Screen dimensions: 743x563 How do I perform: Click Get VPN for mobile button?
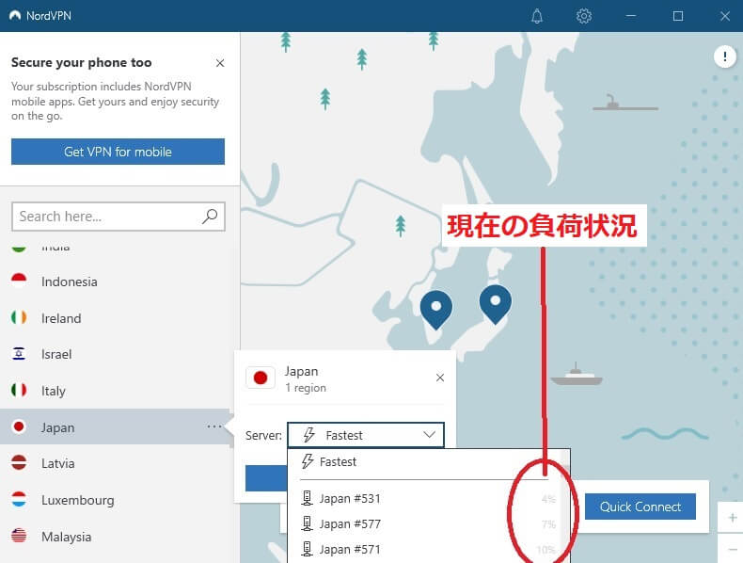118,152
